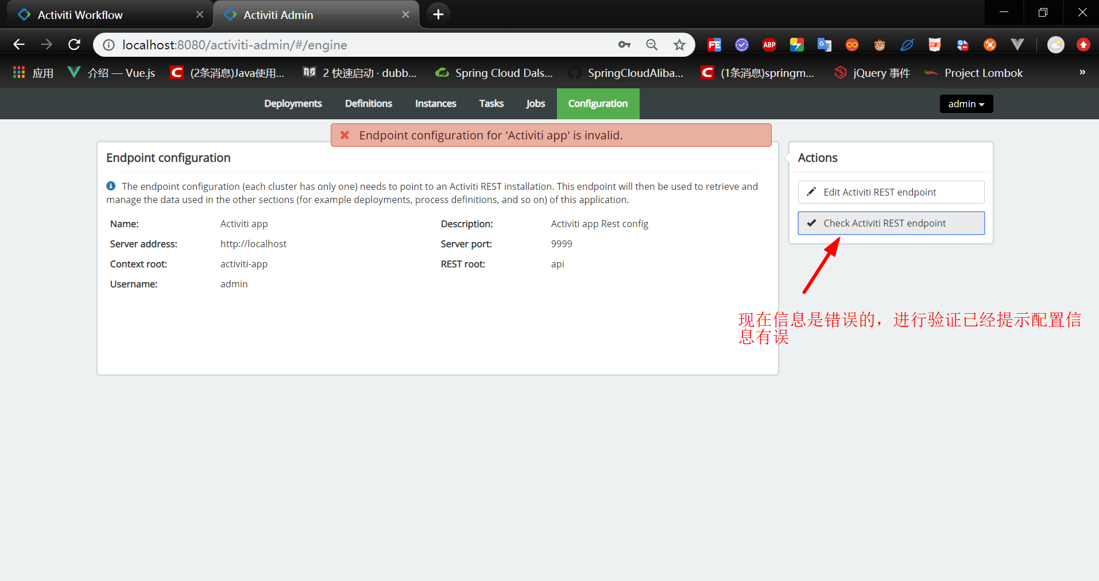This screenshot has width=1099, height=581.
Task: Close the Activiti Admin tab
Action: [405, 14]
